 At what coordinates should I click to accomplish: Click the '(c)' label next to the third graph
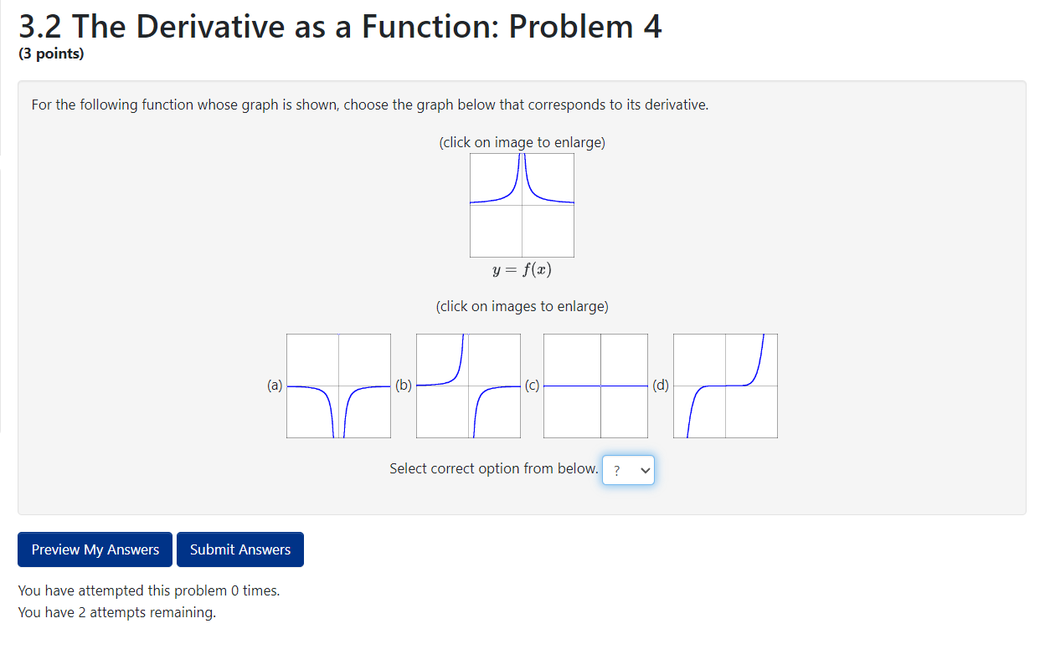(x=533, y=386)
